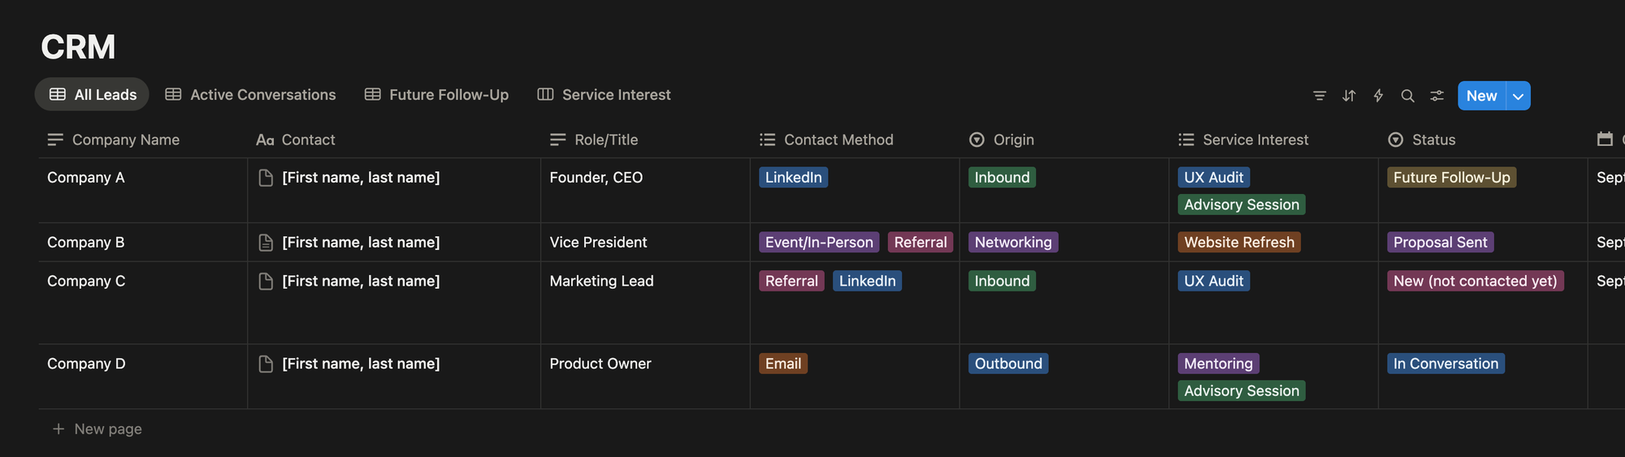Open automations lightning bolt icon
1625x457 pixels.
pyautogui.click(x=1378, y=96)
